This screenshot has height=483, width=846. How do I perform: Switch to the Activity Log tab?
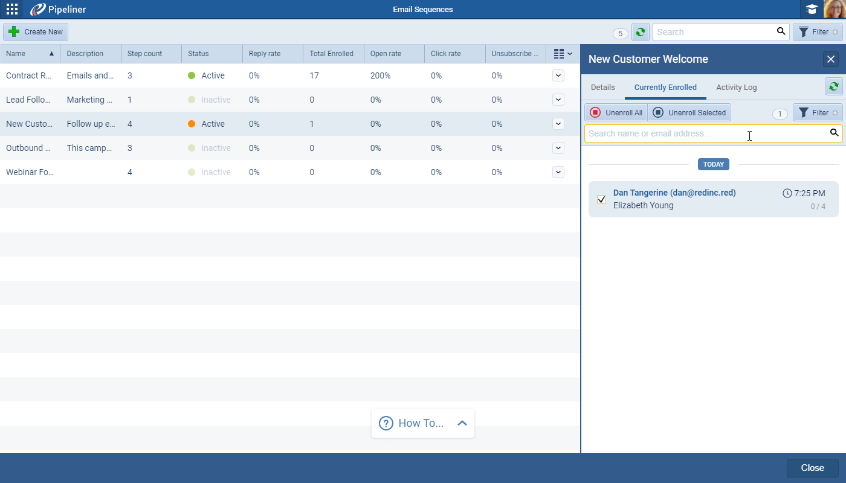pyautogui.click(x=736, y=87)
